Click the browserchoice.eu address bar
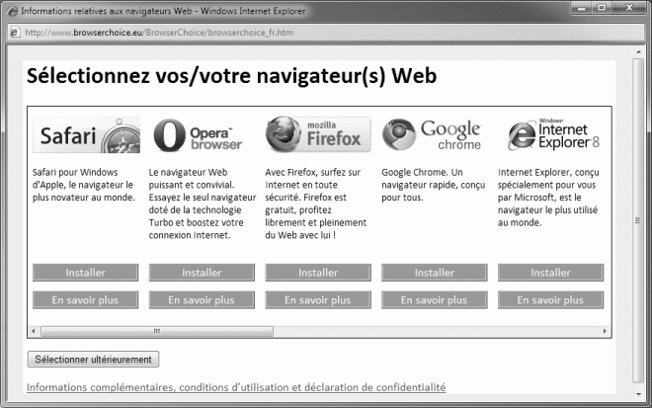Viewport: 652px width, 408px height. pos(326,33)
